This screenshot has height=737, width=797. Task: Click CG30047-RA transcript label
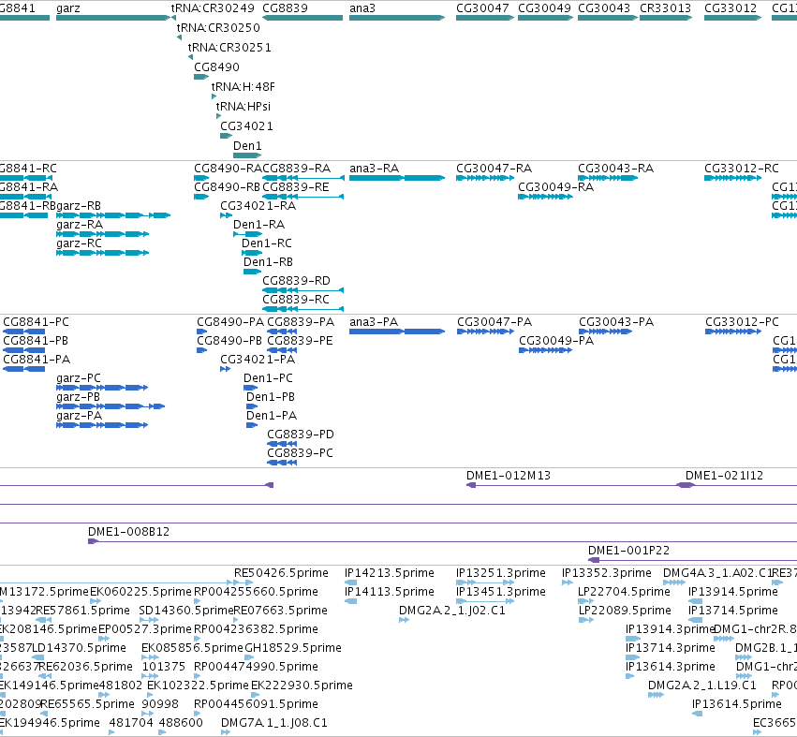[494, 169]
